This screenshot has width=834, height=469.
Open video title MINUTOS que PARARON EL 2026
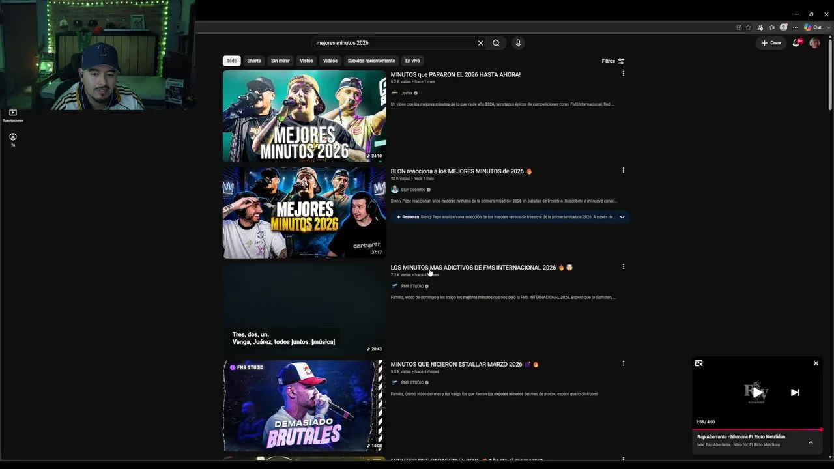455,74
